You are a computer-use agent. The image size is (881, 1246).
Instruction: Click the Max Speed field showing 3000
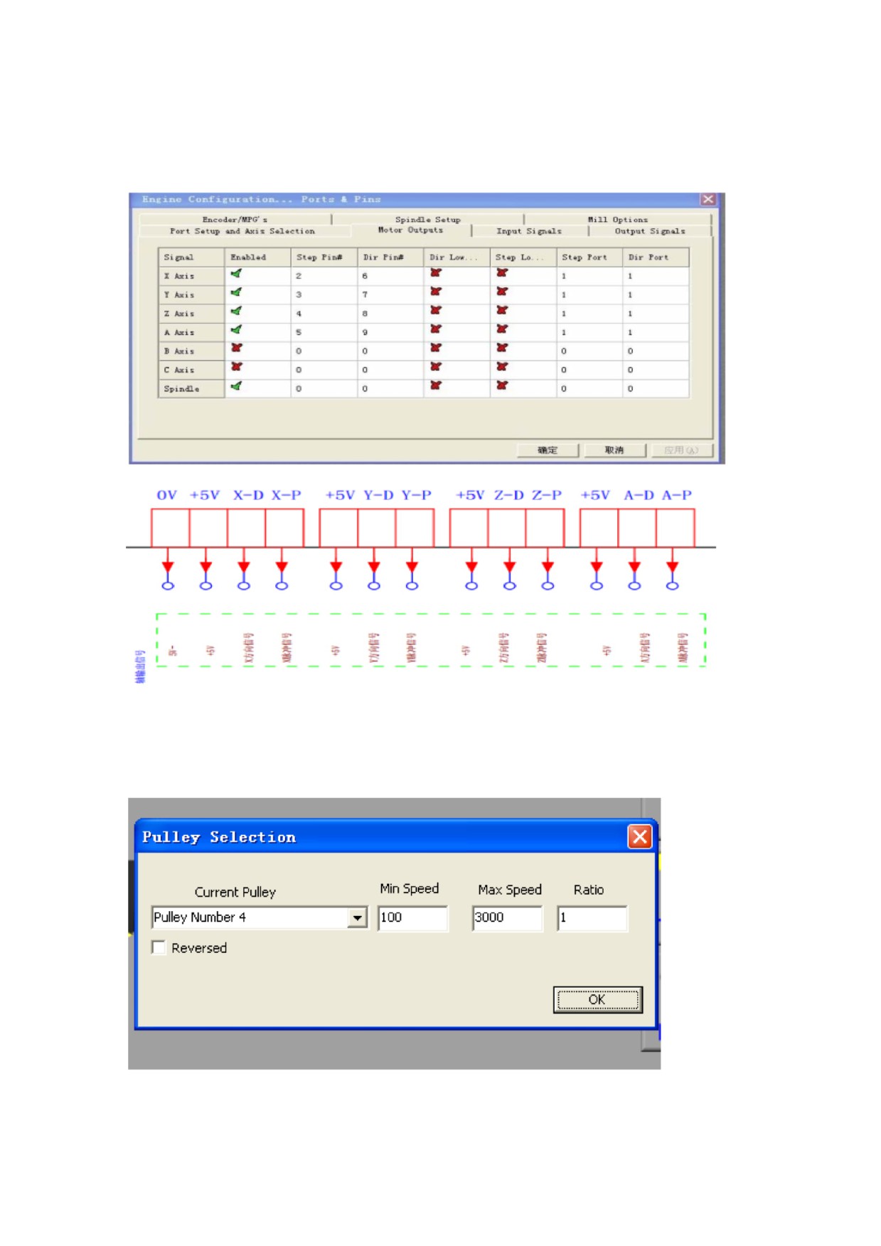[x=507, y=917]
